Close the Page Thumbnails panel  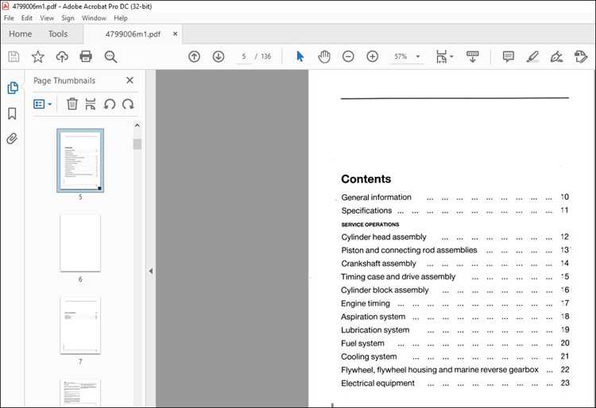click(130, 80)
